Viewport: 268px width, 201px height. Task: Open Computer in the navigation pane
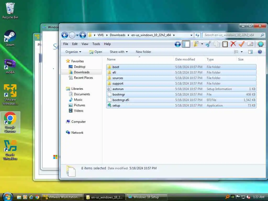(76, 121)
